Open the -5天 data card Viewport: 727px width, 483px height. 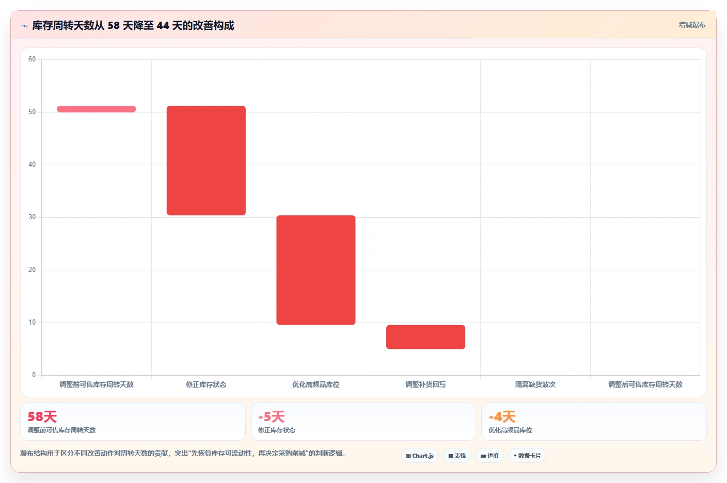(363, 422)
